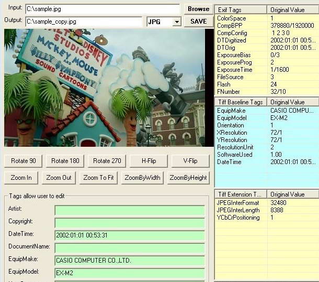
Task: Click the Tiff Extension T... column header
Action: [x=241, y=194]
